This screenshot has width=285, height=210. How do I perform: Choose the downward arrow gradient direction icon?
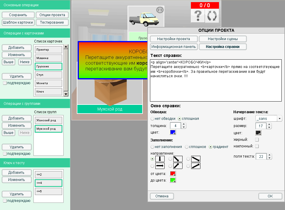coord(160,159)
